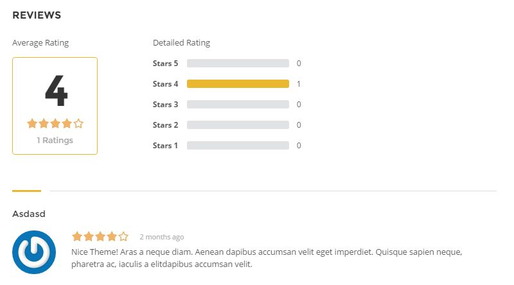This screenshot has height=285, width=514.
Task: Click the gray Stars 1 rating bar
Action: coord(238,146)
